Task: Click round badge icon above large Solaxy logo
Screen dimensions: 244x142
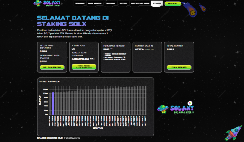Action: (190, 103)
